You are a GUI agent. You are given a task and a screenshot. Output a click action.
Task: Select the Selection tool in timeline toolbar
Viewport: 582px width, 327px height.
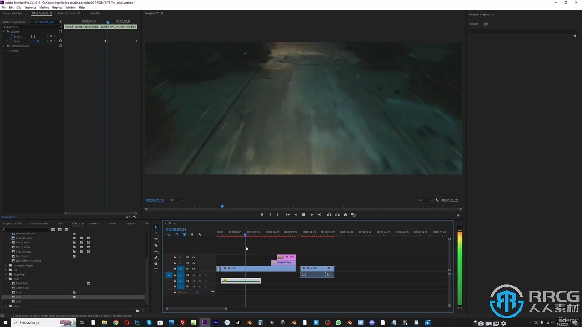pyautogui.click(x=156, y=227)
